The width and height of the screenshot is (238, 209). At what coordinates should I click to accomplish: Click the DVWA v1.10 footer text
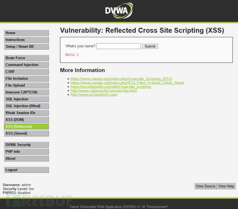119,207
